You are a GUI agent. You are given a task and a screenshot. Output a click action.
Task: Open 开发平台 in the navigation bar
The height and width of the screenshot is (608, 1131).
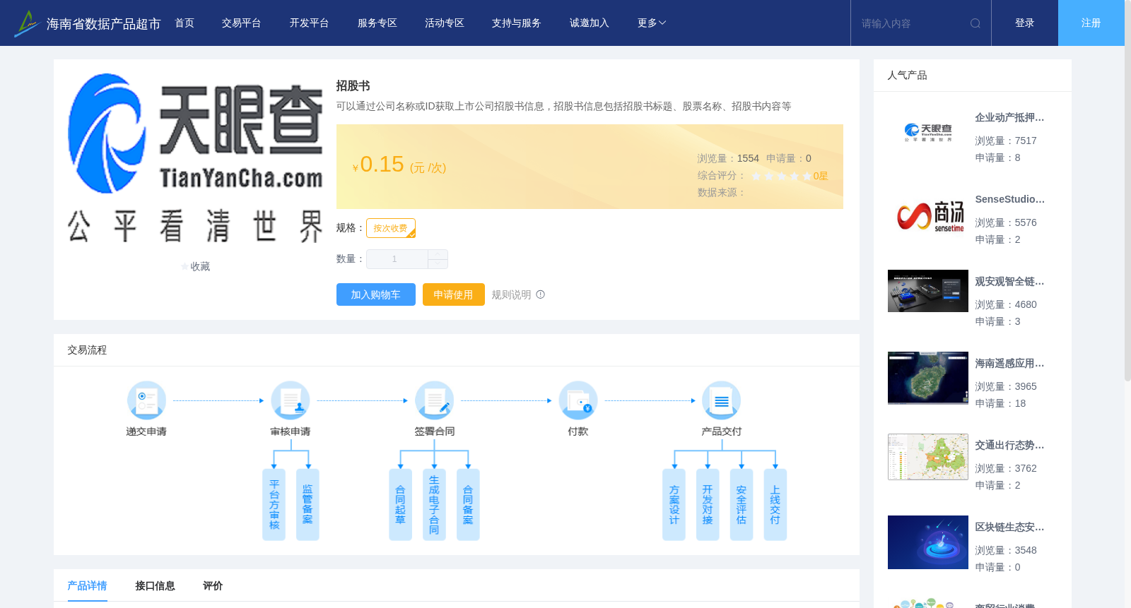[310, 23]
